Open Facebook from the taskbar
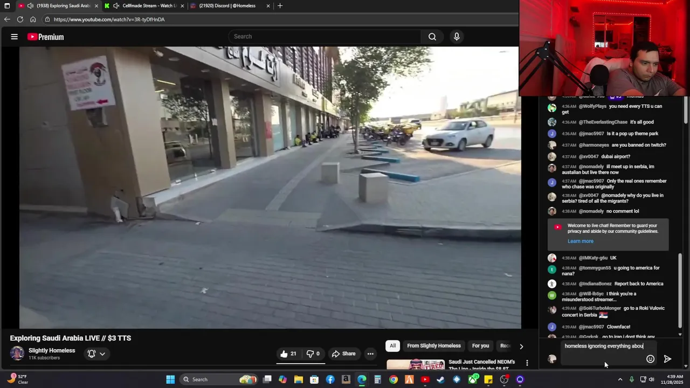The width and height of the screenshot is (690, 388). click(x=330, y=379)
